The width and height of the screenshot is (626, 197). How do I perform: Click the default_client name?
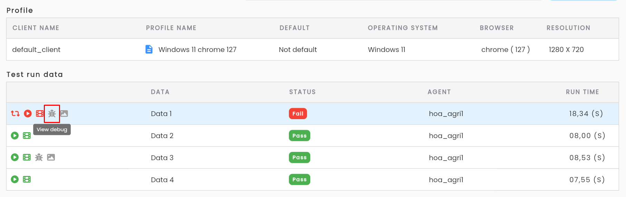click(36, 50)
